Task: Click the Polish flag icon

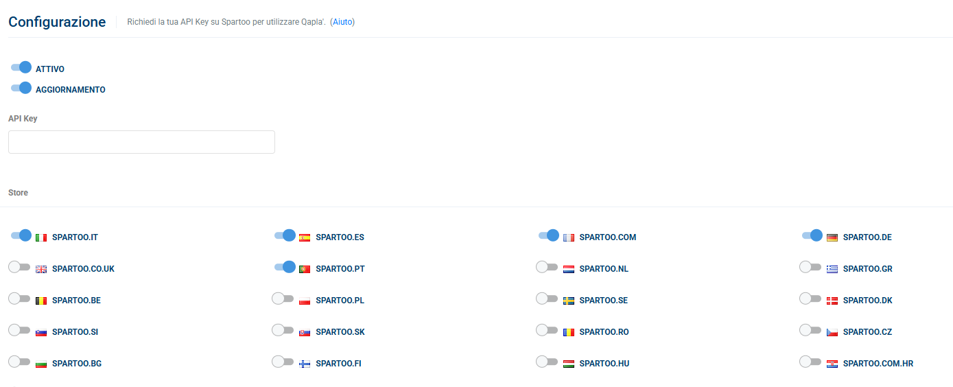Action: point(305,301)
